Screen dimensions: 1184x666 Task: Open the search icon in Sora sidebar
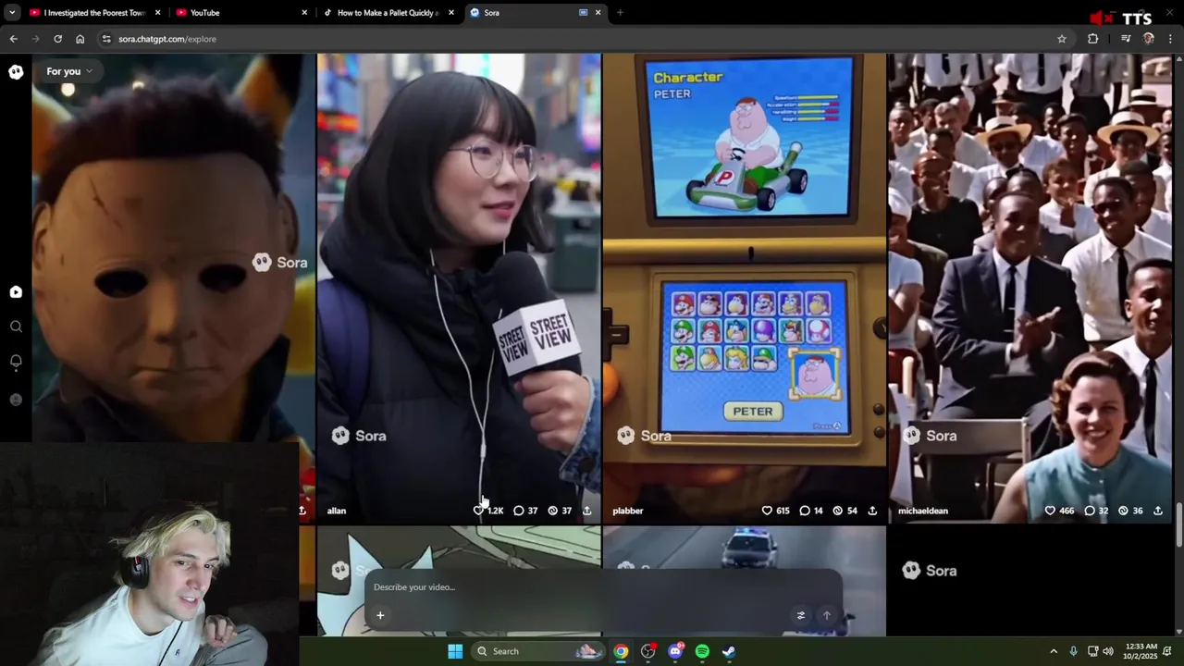[16, 327]
